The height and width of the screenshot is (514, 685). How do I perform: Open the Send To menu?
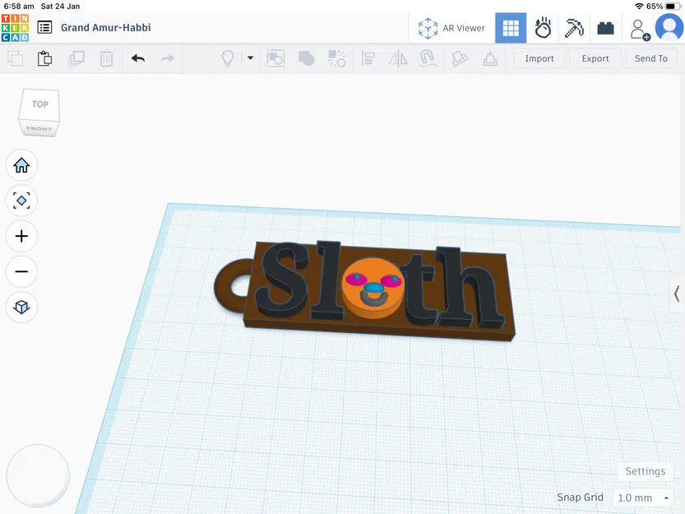pos(650,58)
